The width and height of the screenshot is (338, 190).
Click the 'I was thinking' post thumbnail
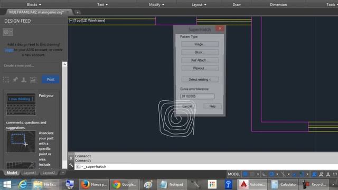[21, 104]
